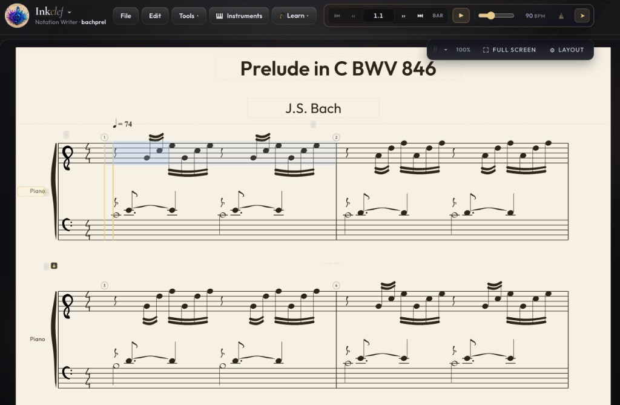This screenshot has width=620, height=405.
Task: Step back one bar with rewind icon
Action: pos(354,16)
